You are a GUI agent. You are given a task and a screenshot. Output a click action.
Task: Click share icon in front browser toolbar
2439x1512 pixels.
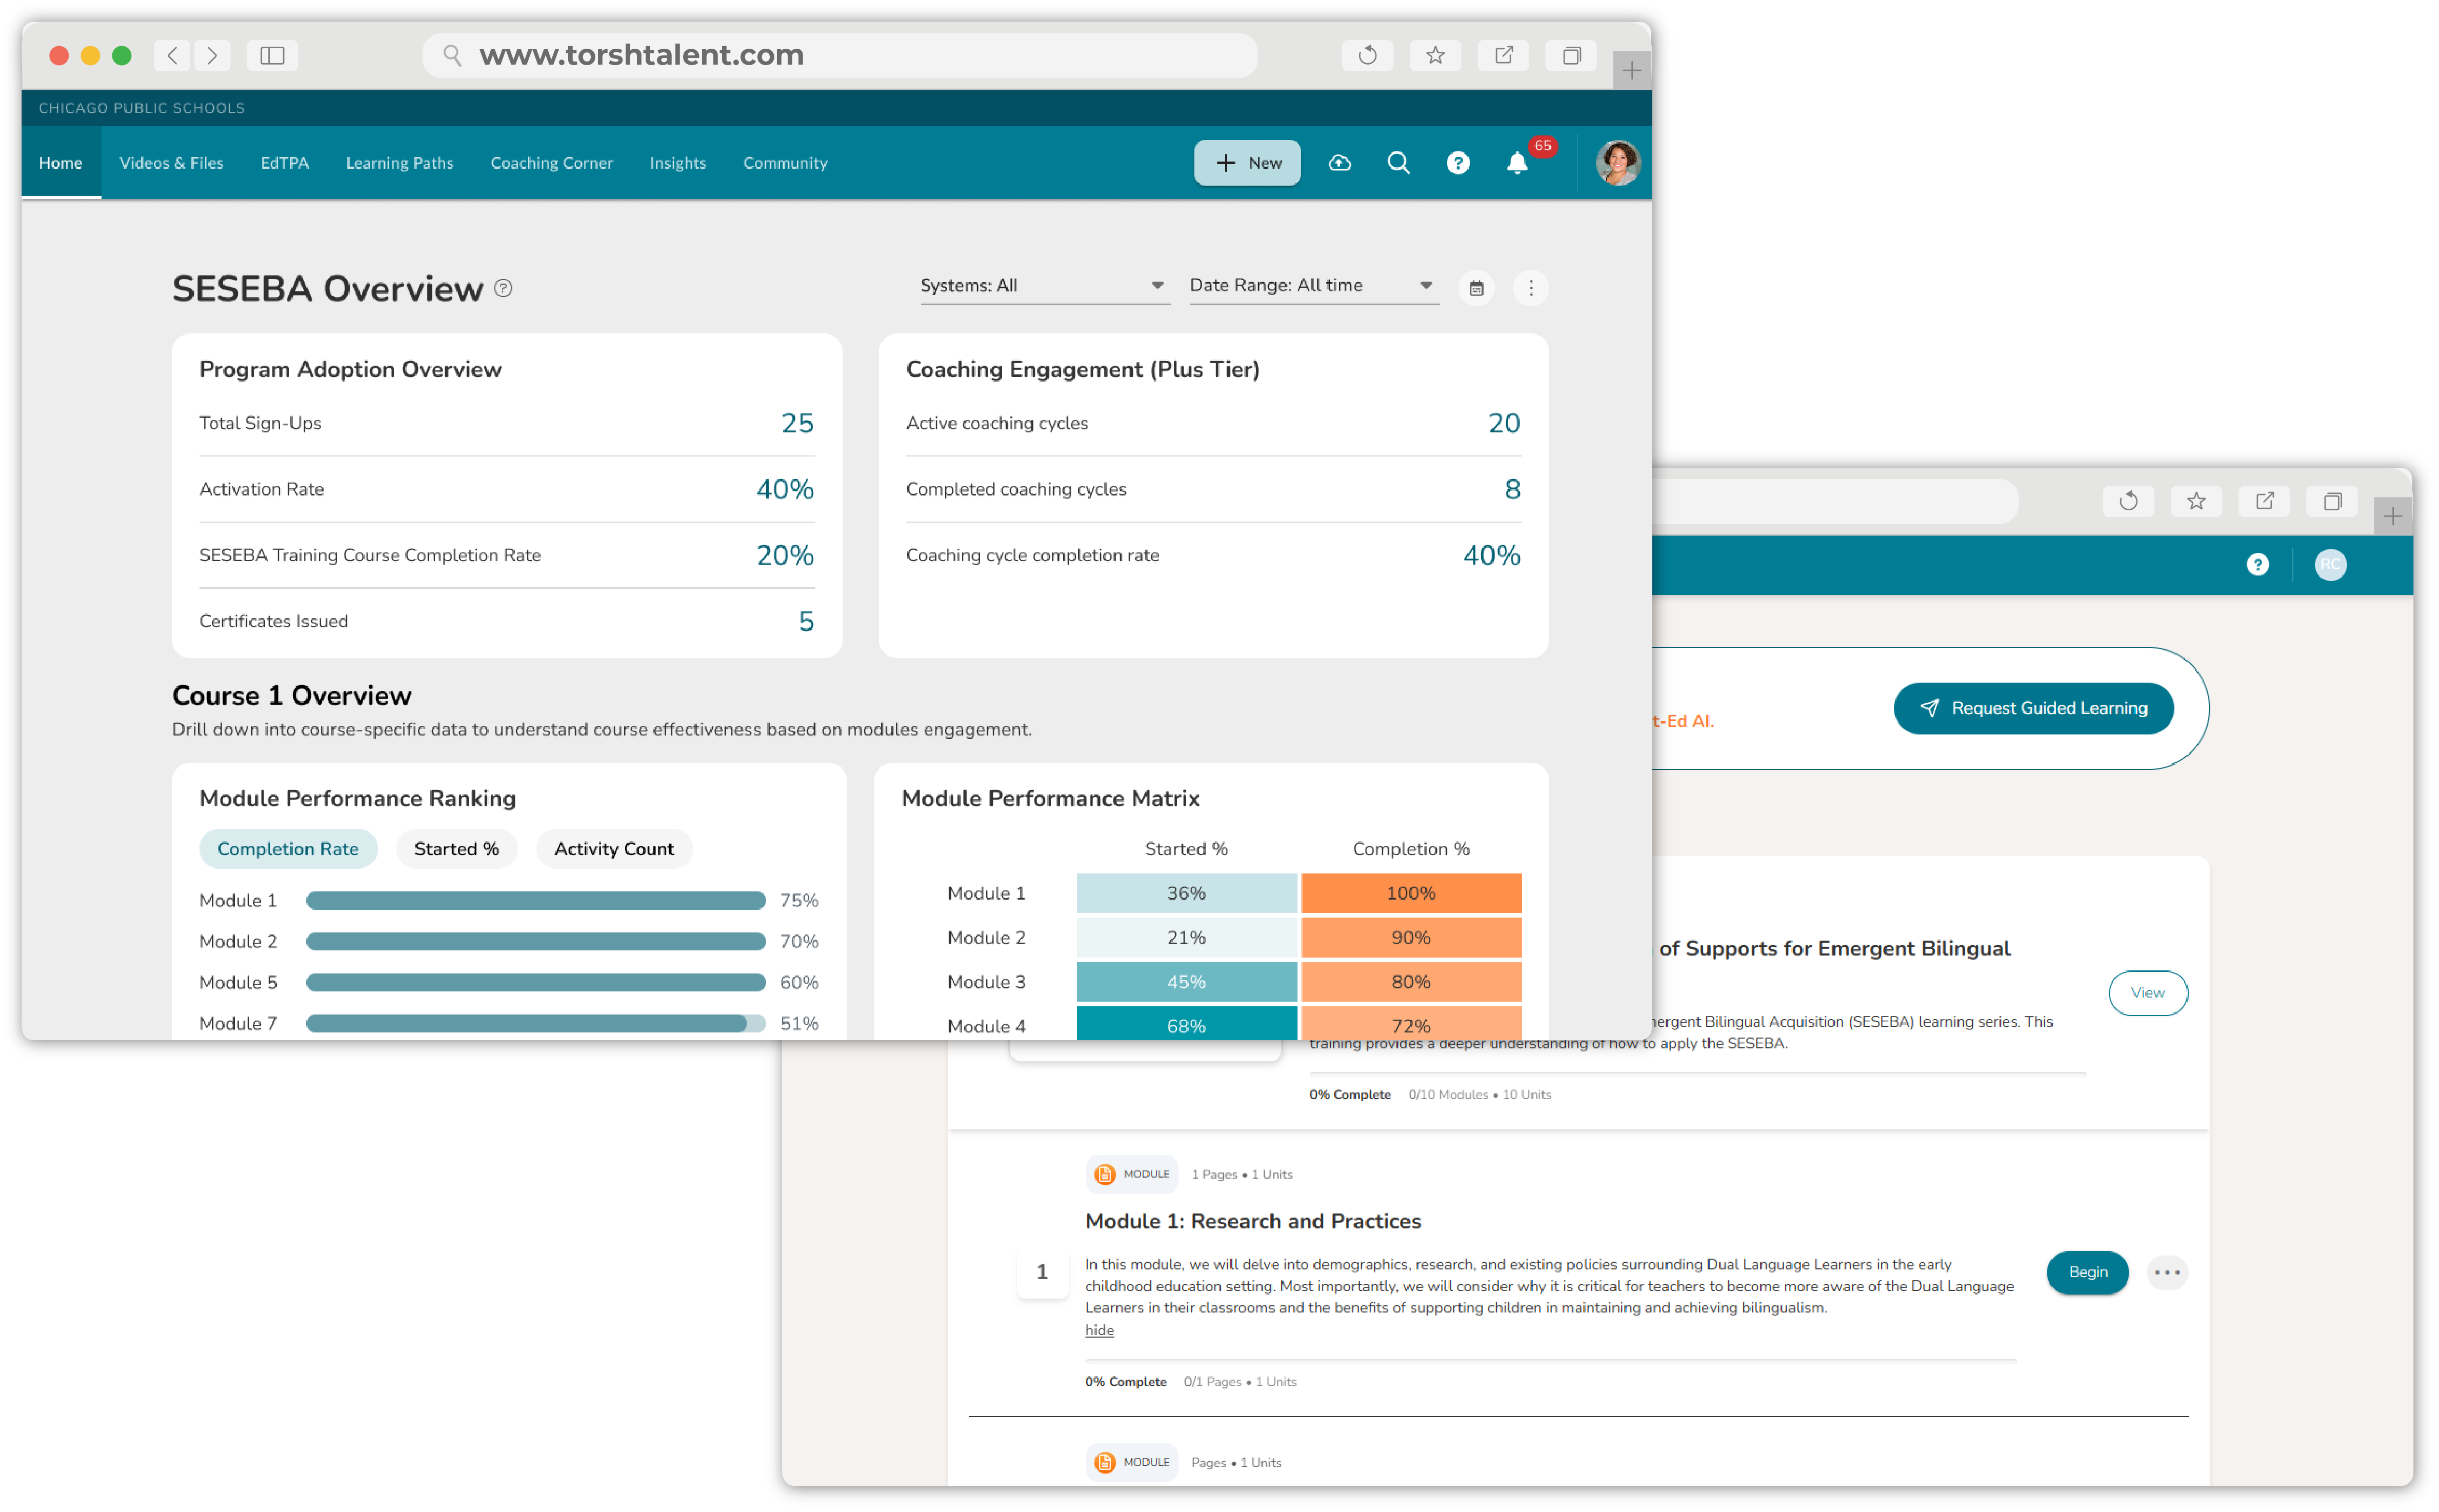(1504, 55)
